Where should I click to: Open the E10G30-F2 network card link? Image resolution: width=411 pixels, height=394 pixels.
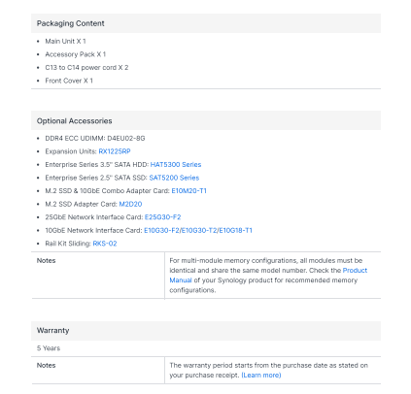tap(161, 230)
